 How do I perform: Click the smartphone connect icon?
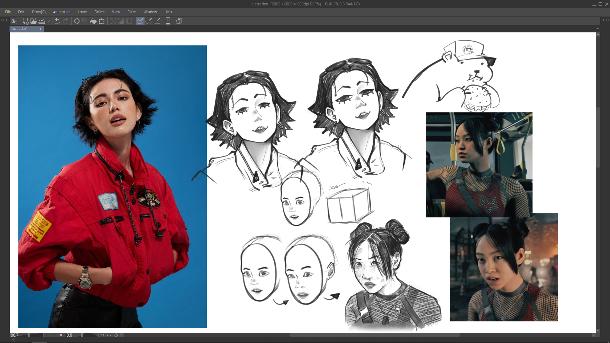pos(168,21)
